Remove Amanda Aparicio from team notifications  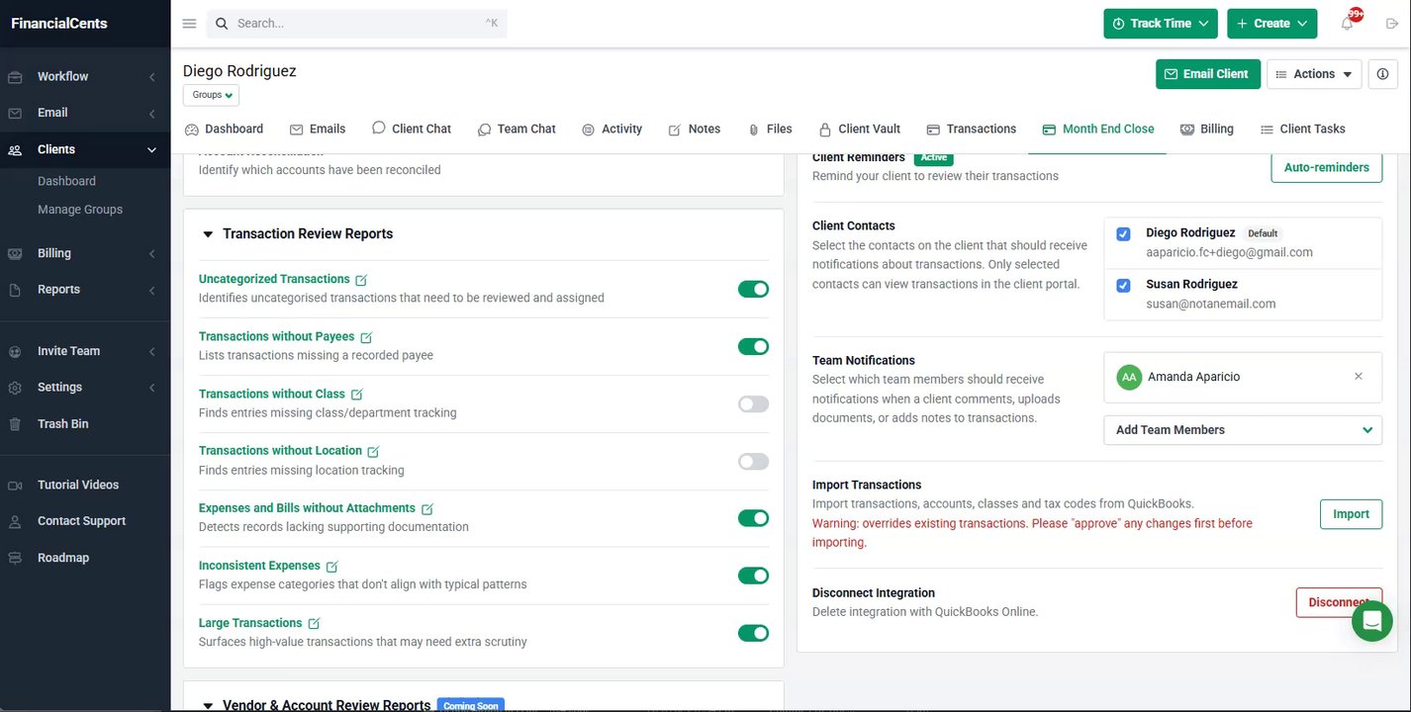point(1358,377)
